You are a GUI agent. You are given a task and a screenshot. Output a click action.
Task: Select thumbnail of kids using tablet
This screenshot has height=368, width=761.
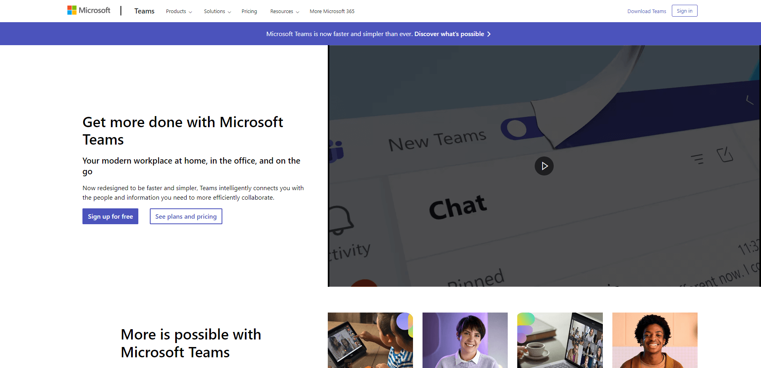pos(370,340)
